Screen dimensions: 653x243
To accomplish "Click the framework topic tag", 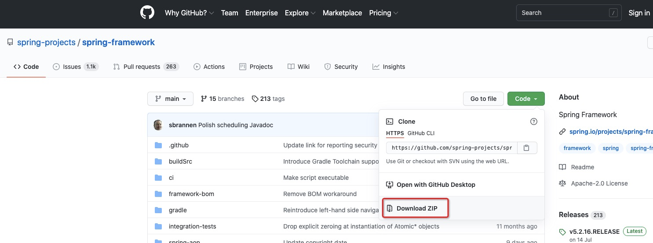I will click(x=577, y=148).
